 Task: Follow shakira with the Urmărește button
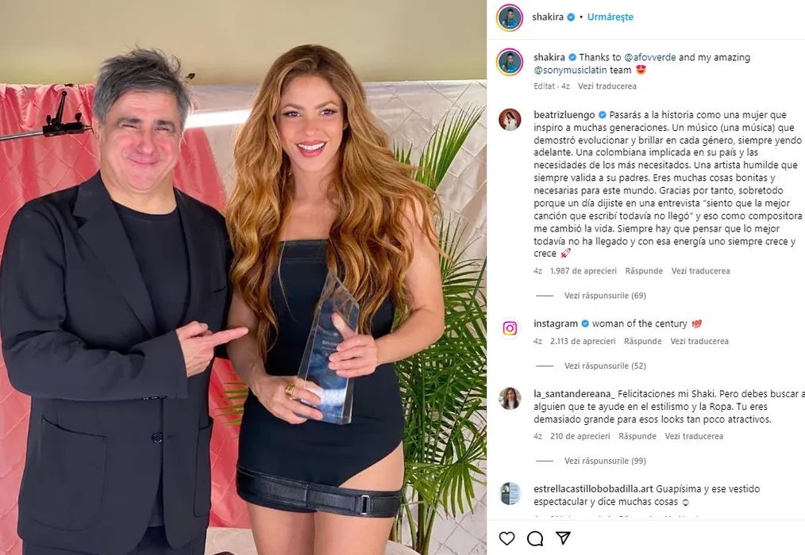point(610,17)
